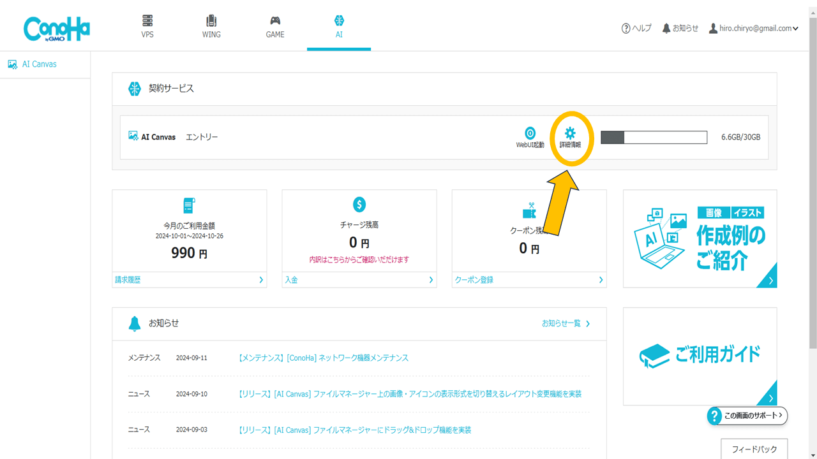
Task: Click the クーポン残高 coupon icon
Action: click(x=529, y=210)
